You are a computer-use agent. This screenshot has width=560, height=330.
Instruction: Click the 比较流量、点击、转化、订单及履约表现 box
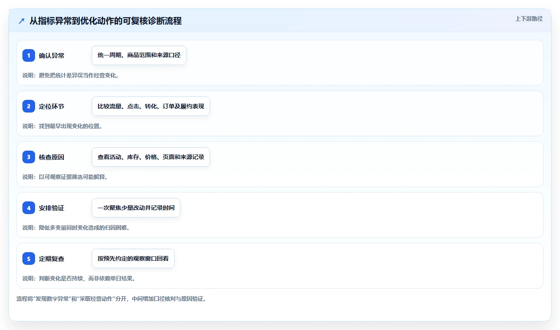click(151, 106)
